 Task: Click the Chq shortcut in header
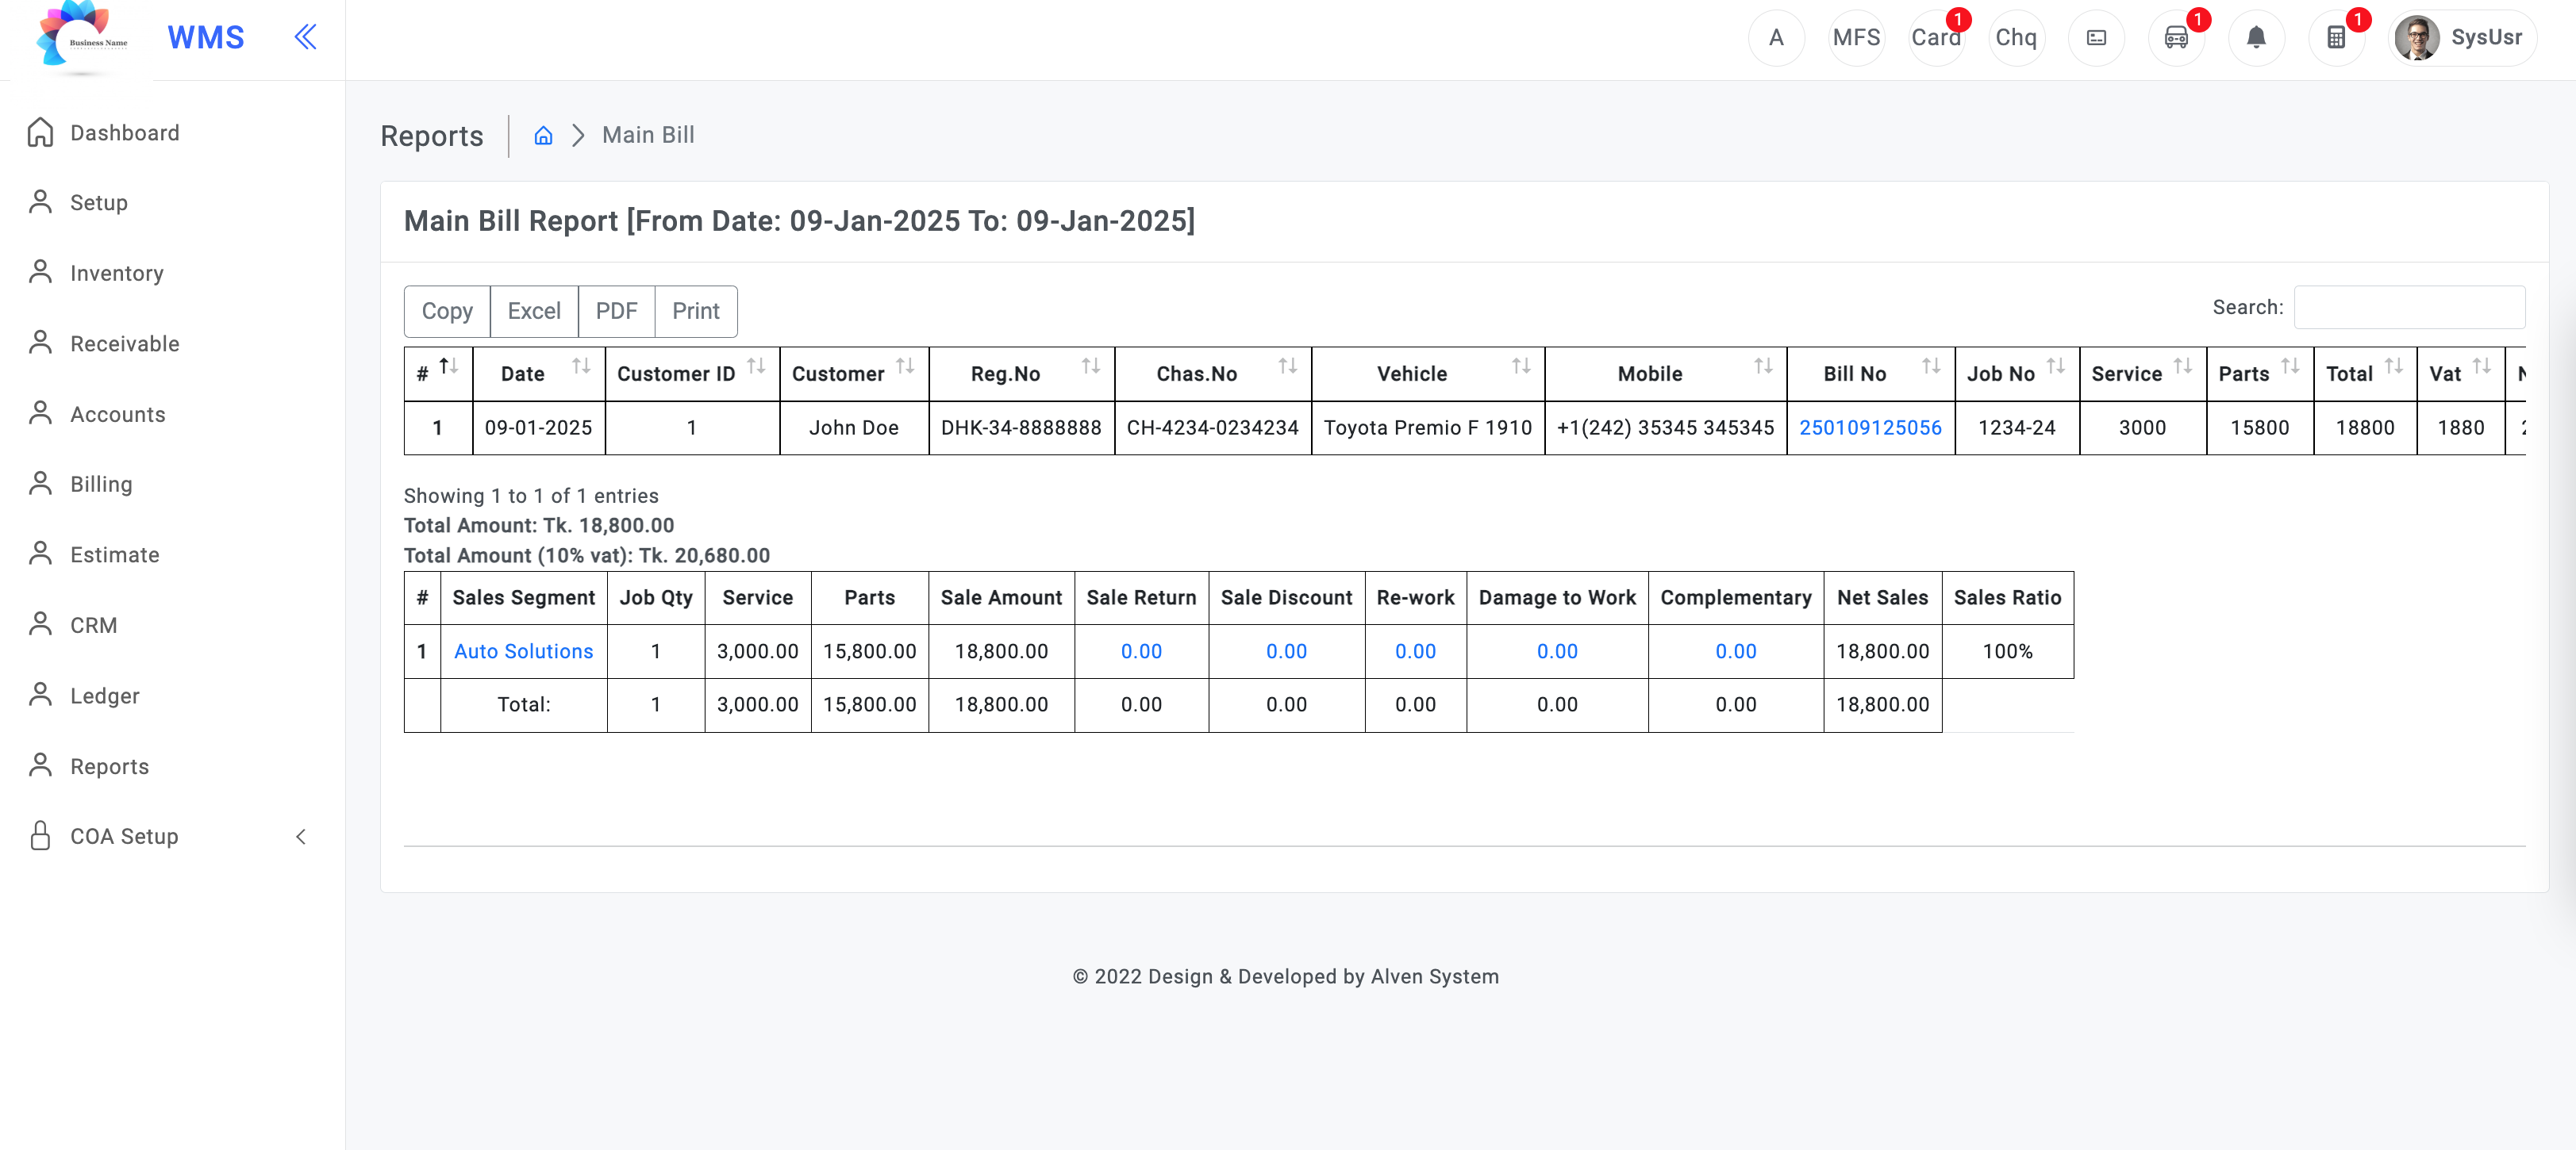2016,38
